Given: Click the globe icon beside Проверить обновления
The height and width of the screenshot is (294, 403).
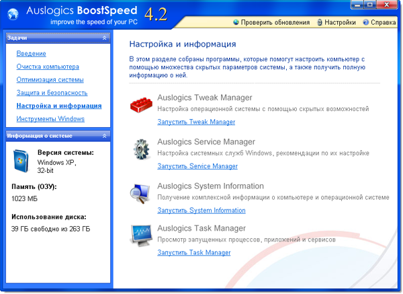Looking at the screenshot, I should pyautogui.click(x=236, y=22).
